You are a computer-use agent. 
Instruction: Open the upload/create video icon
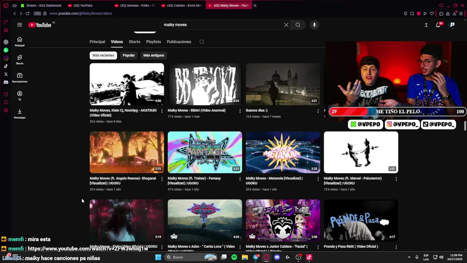point(426,25)
